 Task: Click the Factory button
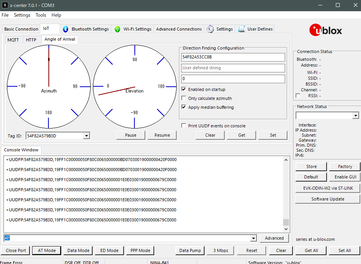(x=345, y=166)
